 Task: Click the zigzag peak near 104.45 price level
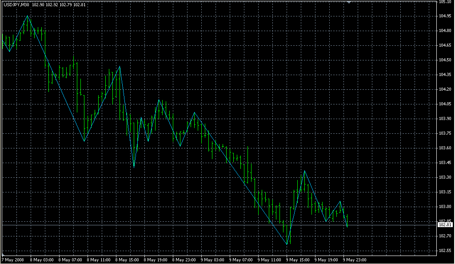(120, 66)
